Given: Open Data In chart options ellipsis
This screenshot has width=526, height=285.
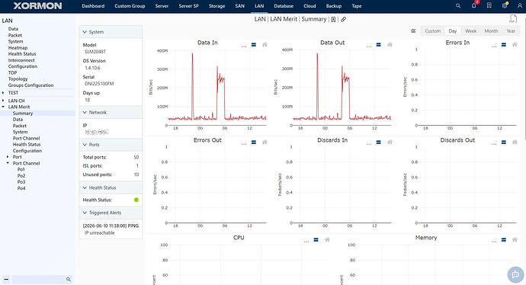Looking at the screenshot, I should [x=244, y=46].
